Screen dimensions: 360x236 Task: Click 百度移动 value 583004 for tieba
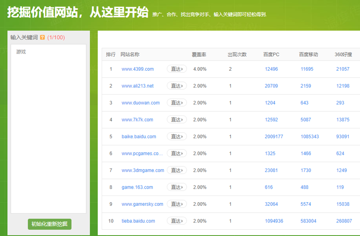point(308,221)
